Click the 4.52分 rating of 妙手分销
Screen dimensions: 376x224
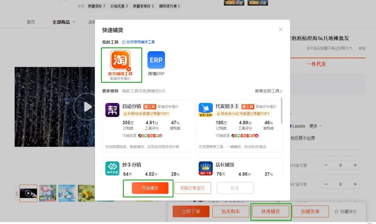151,174
